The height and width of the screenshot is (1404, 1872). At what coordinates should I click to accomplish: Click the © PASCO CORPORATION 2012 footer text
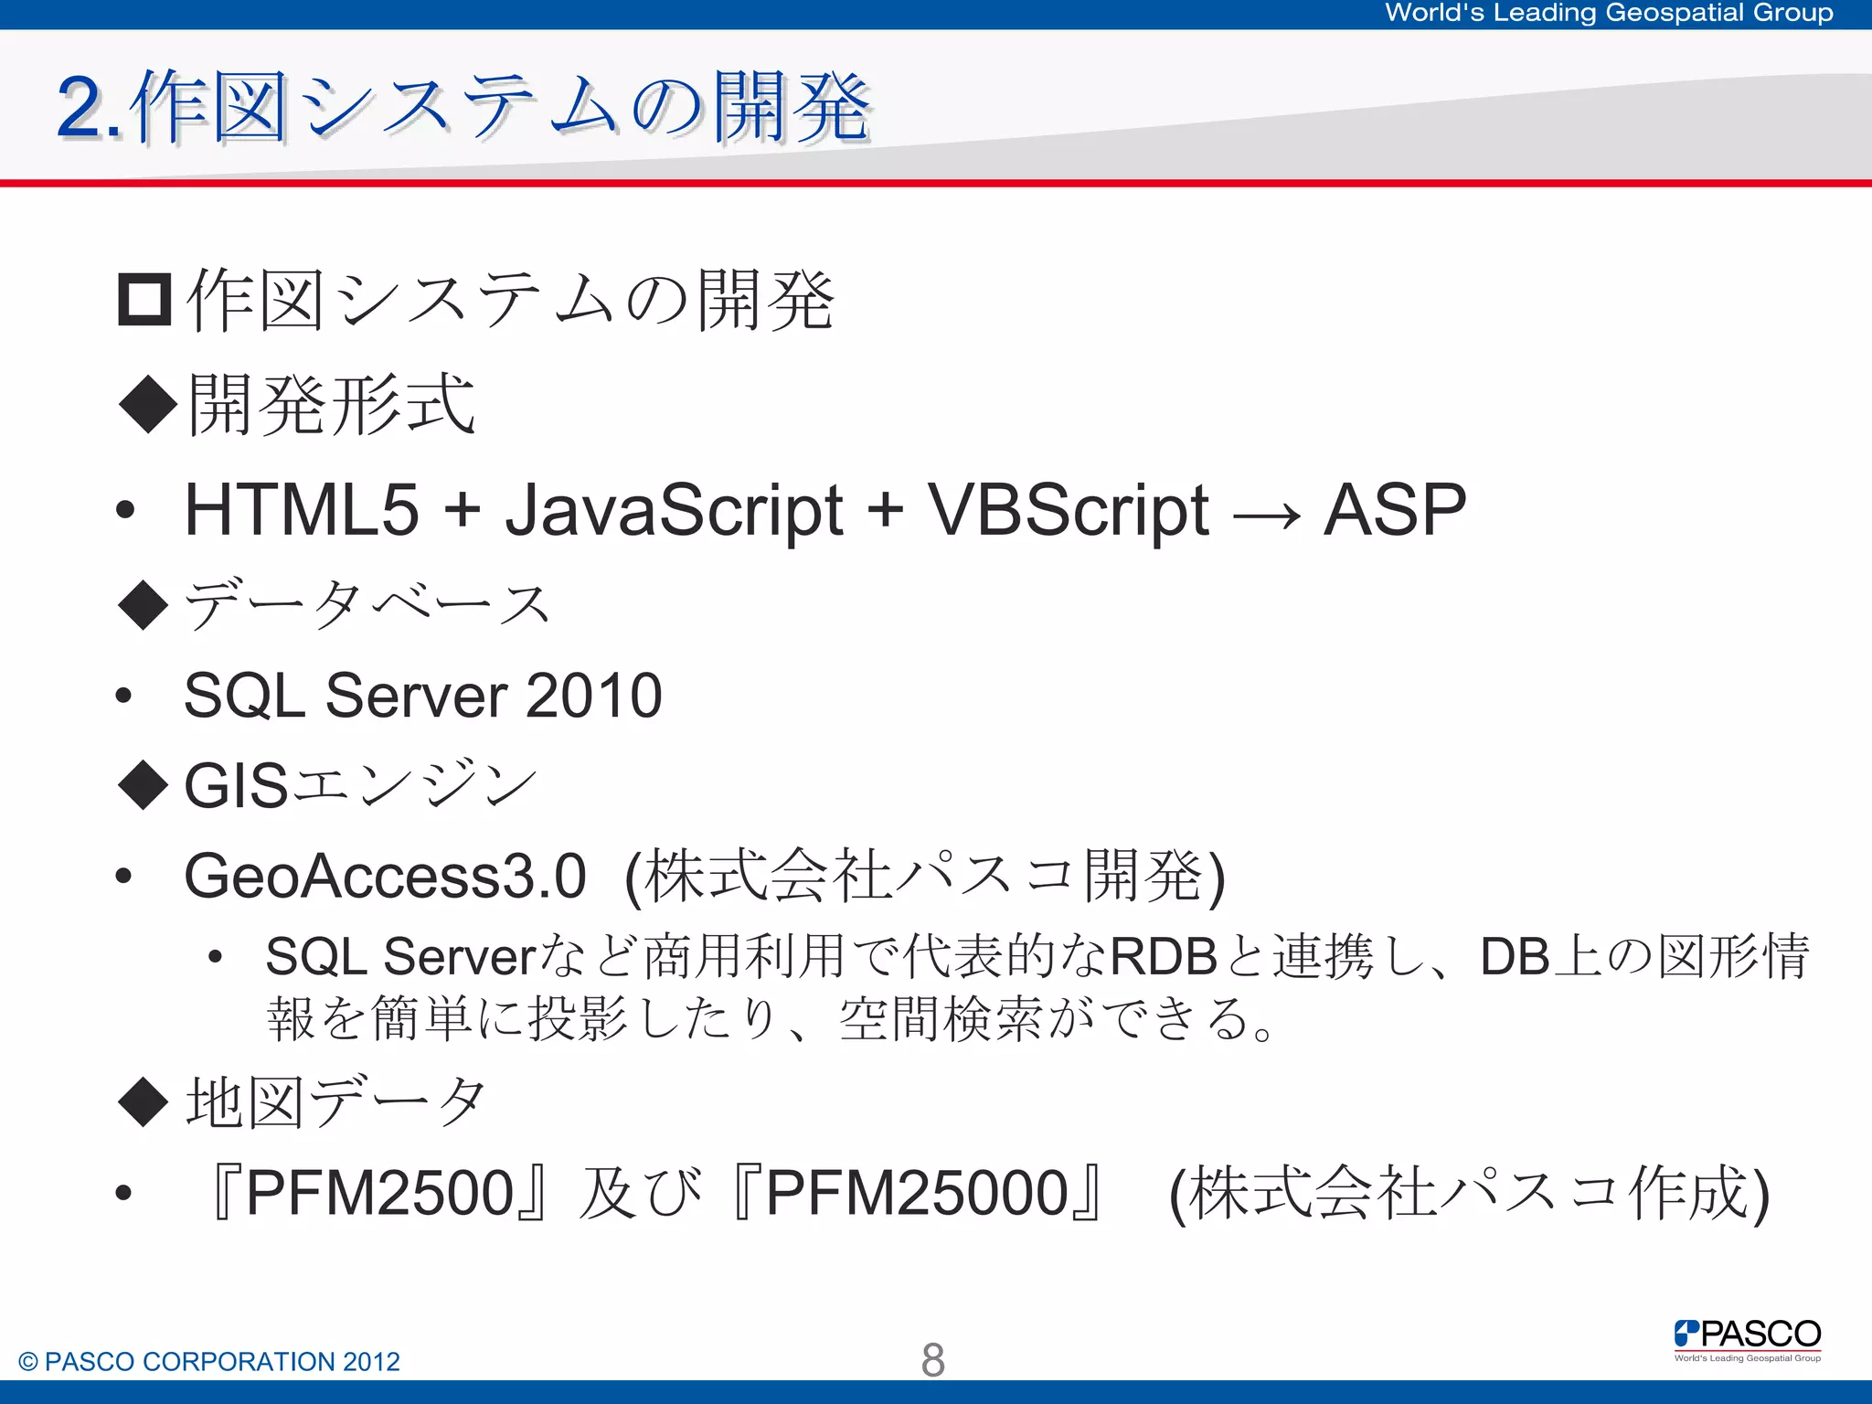coord(209,1361)
